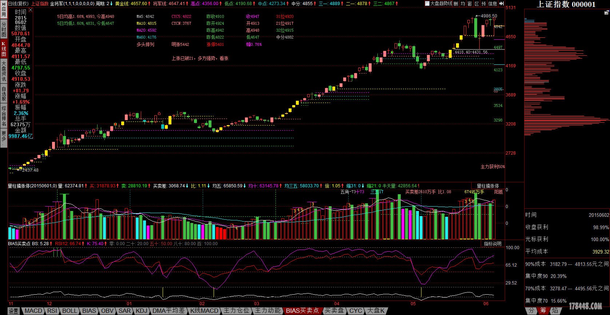Click the 分 tab at bottom right

[x=532, y=311]
